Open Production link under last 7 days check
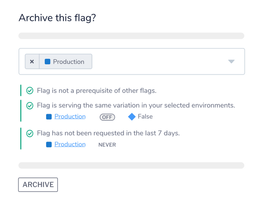 70,144
